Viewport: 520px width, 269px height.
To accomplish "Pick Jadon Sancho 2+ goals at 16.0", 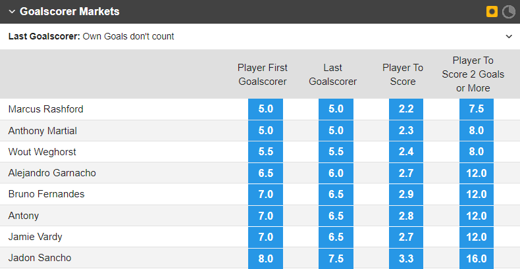I will pos(477,257).
